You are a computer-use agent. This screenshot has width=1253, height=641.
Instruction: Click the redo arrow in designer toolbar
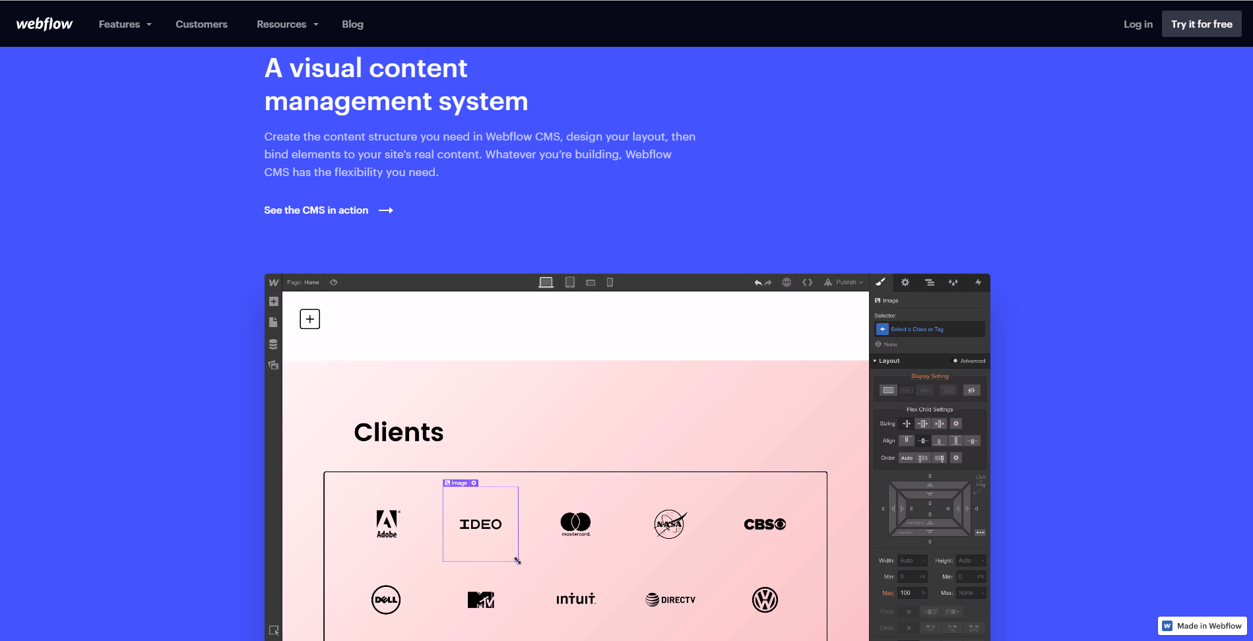(x=768, y=282)
